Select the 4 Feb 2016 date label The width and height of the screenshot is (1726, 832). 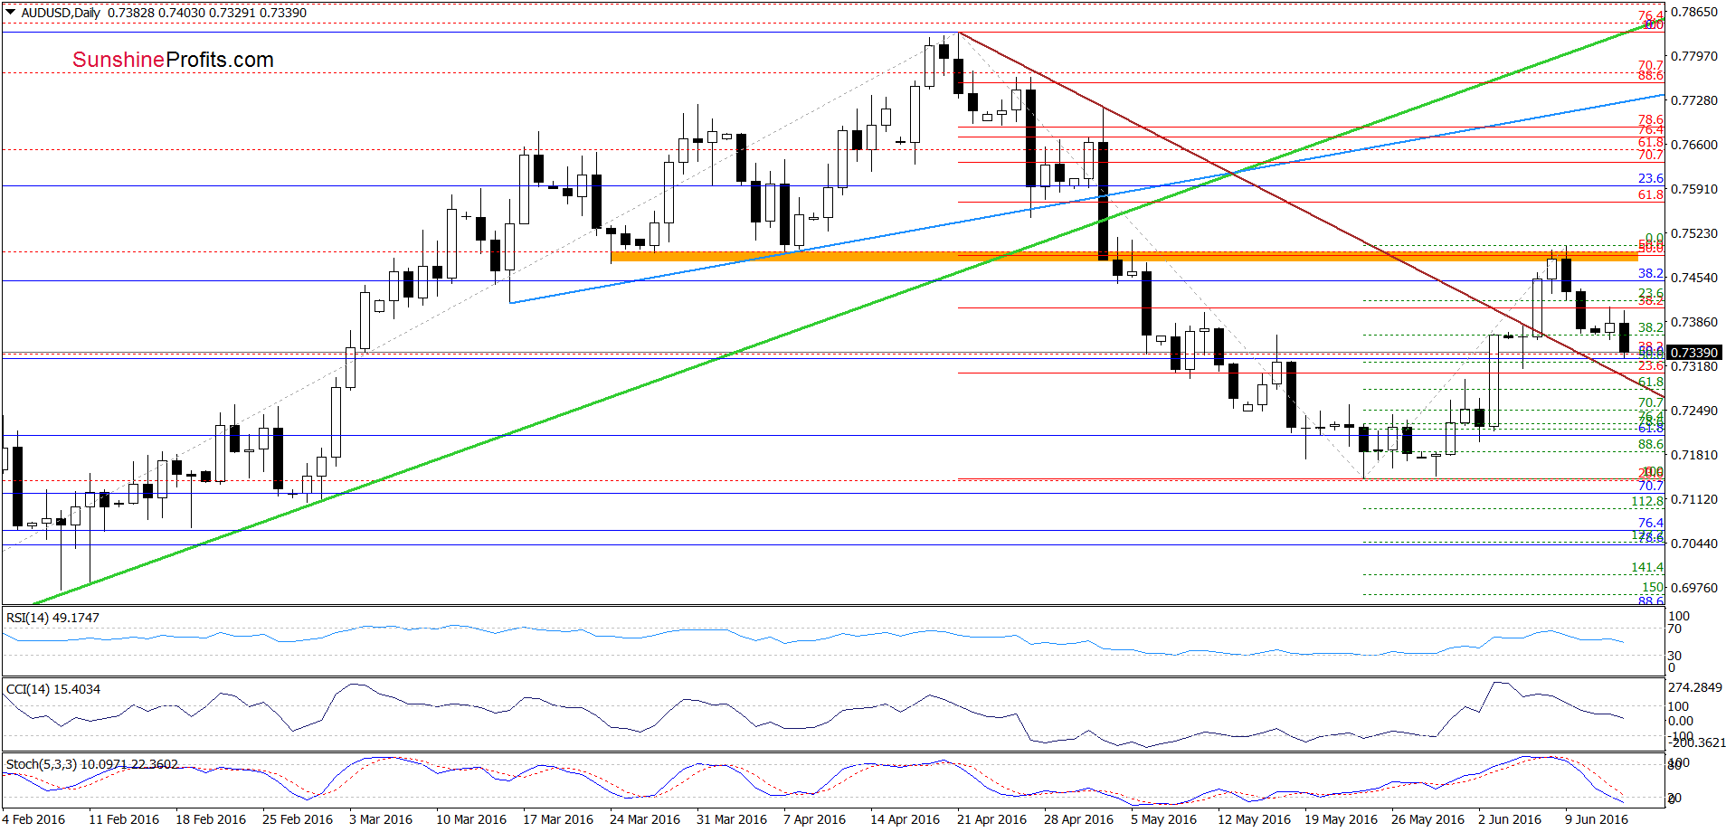point(33,819)
